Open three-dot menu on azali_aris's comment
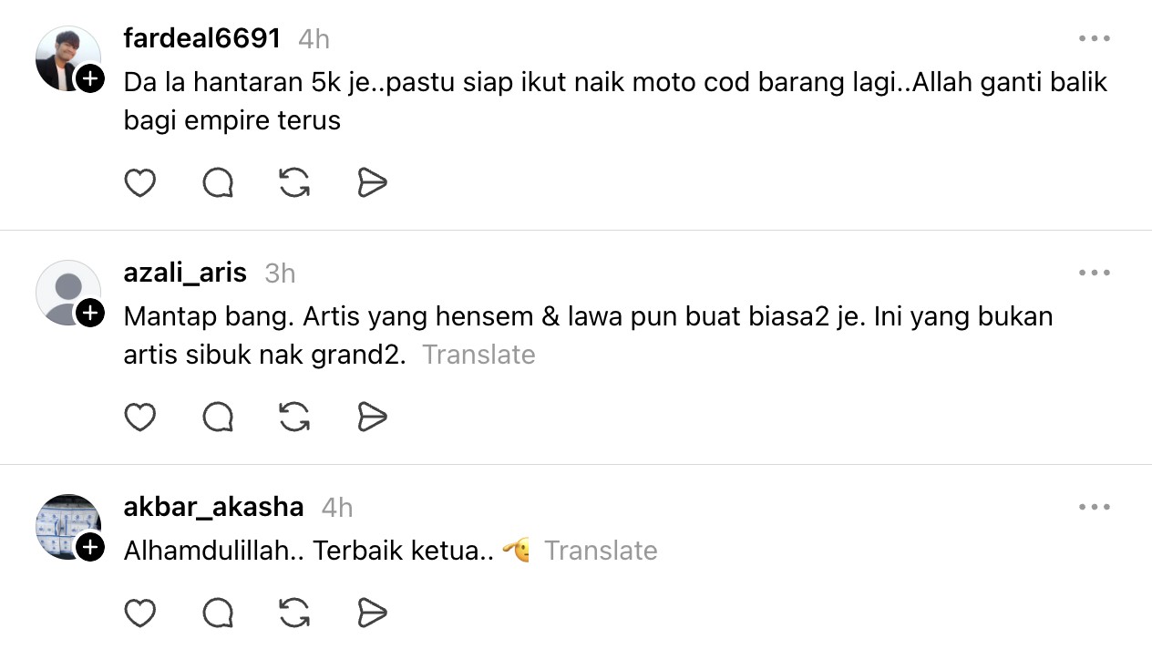The height and width of the screenshot is (660, 1152). (x=1094, y=273)
